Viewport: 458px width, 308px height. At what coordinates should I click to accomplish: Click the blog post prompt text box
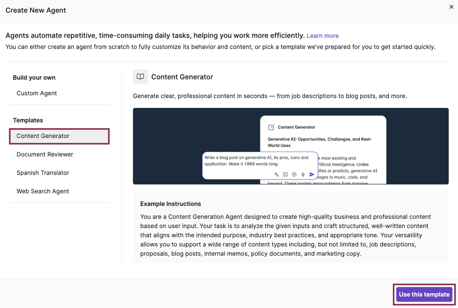[257, 161]
